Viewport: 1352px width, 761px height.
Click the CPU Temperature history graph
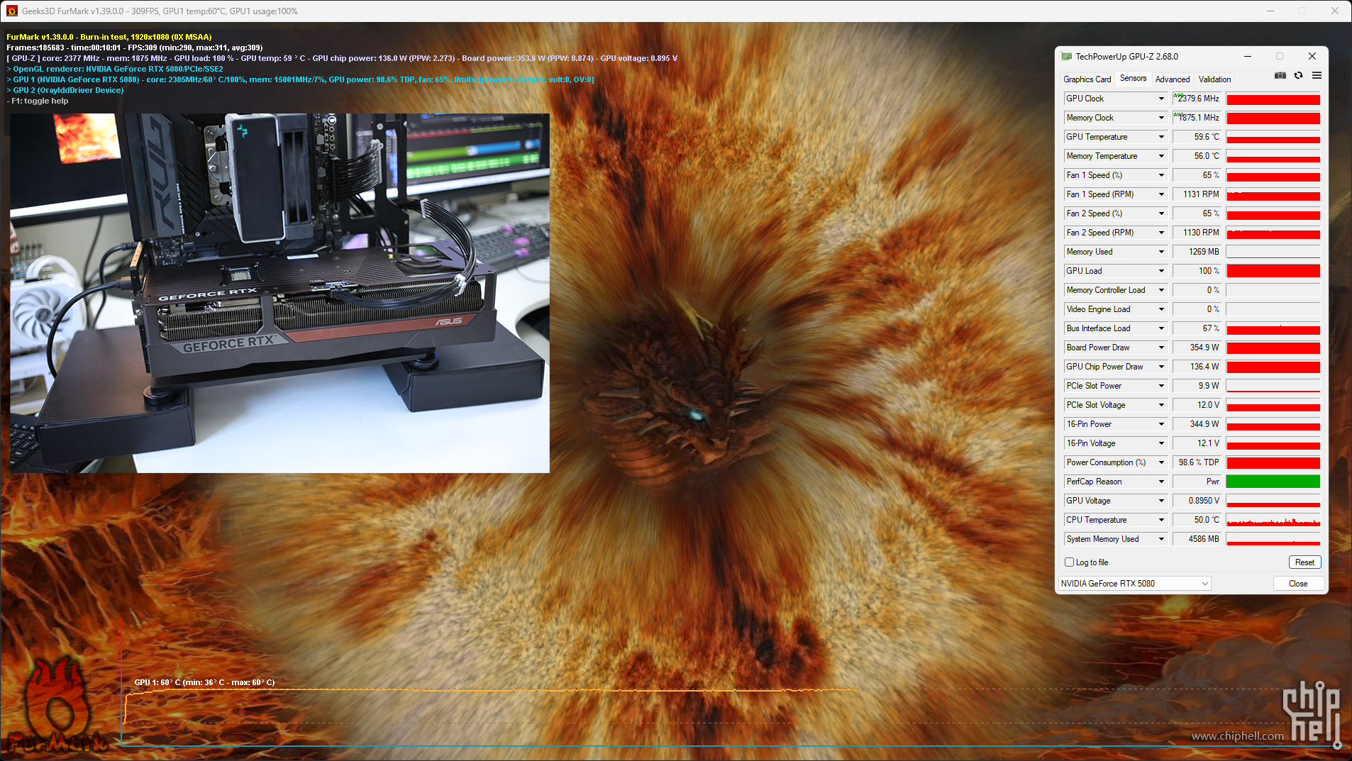1273,520
